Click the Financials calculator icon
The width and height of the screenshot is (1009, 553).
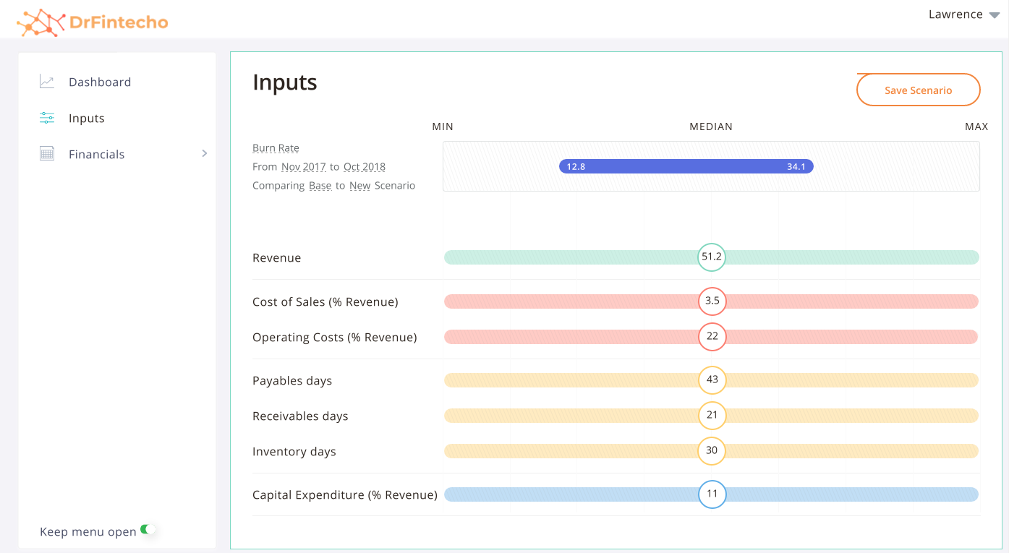(x=46, y=153)
